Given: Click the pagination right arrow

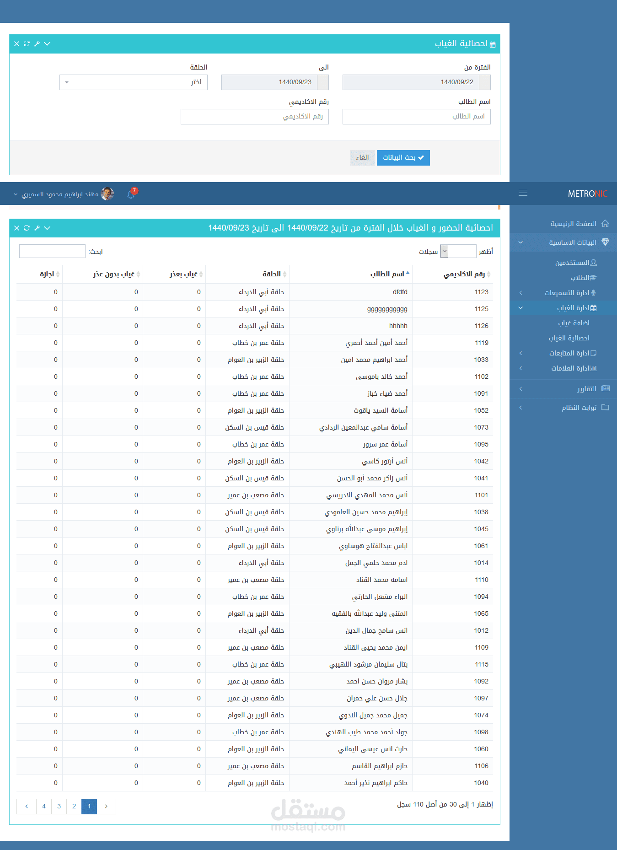Looking at the screenshot, I should coord(106,807).
